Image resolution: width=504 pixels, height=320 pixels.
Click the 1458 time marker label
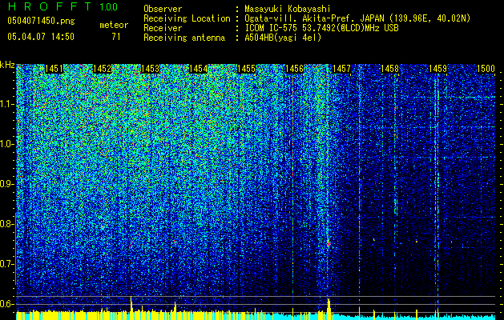390,69
